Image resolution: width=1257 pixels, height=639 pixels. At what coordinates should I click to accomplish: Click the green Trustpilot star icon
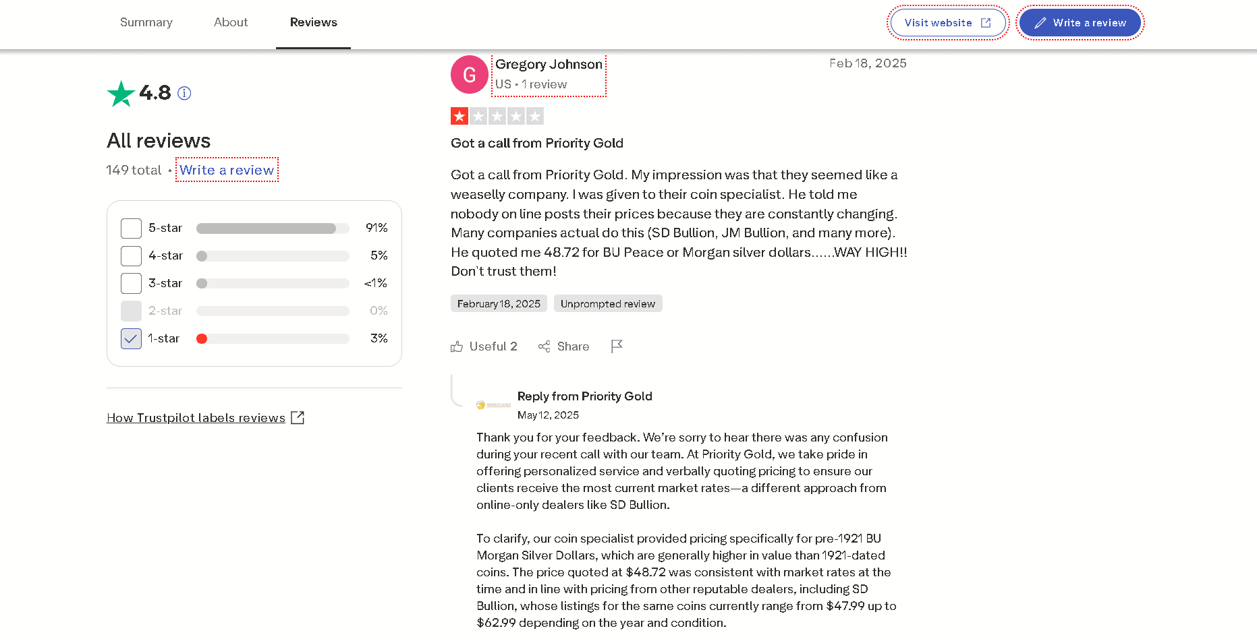point(121,94)
